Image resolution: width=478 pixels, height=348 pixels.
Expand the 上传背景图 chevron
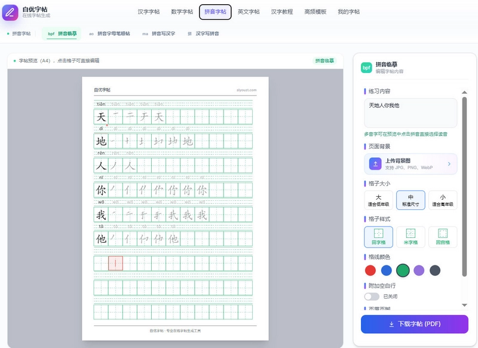point(449,164)
